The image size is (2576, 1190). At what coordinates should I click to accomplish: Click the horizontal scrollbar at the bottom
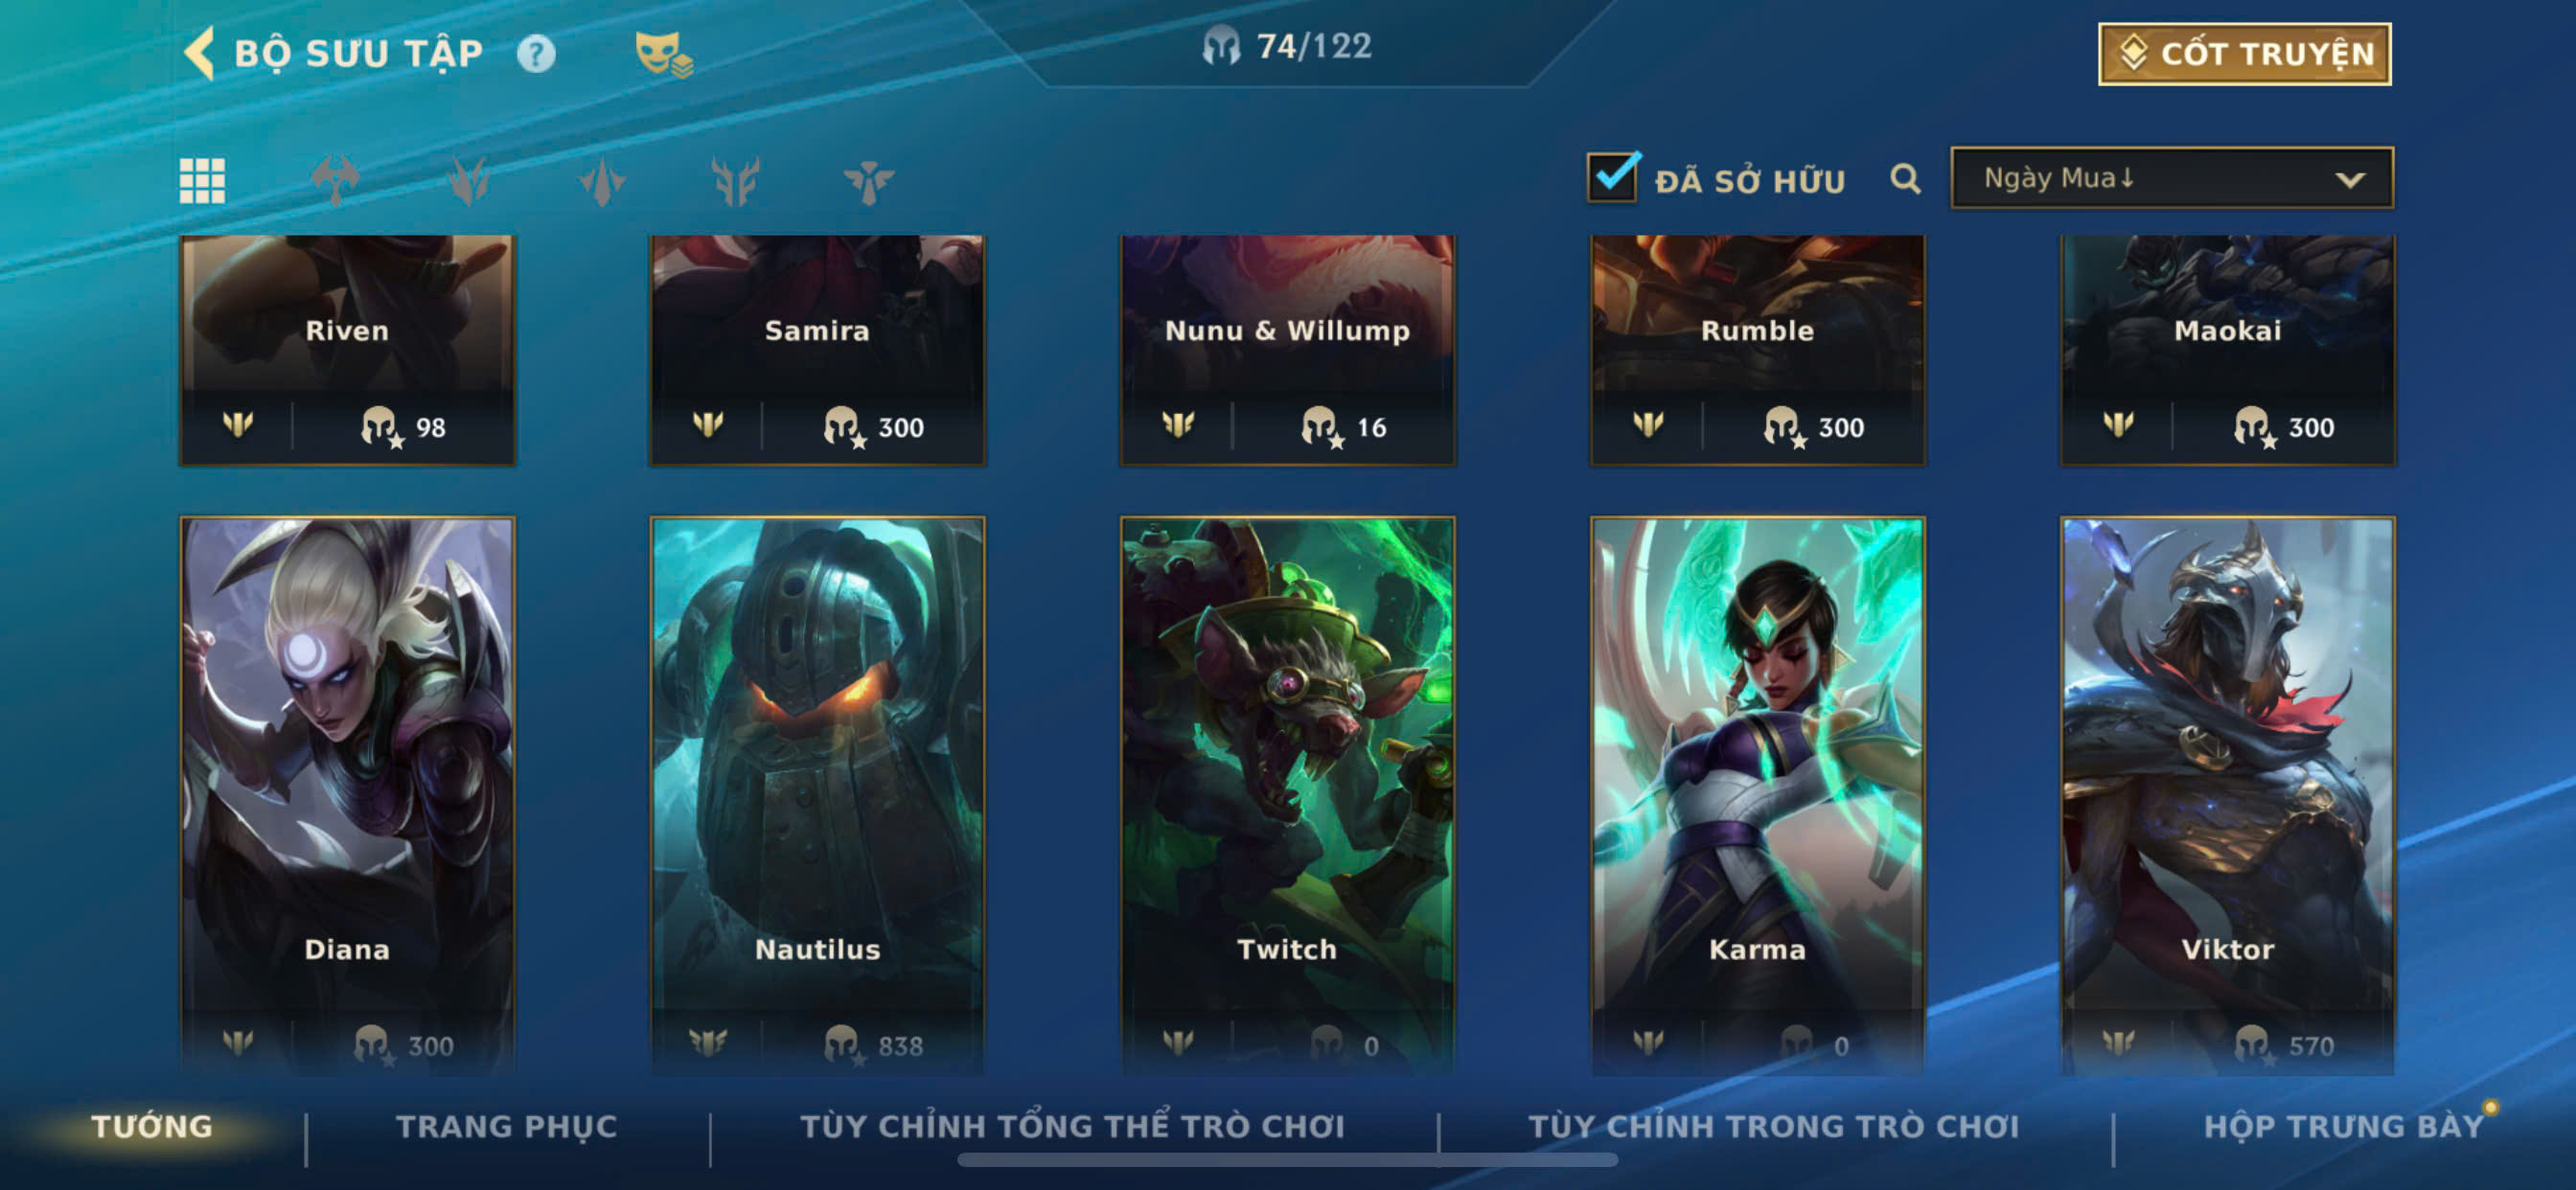click(1287, 1160)
